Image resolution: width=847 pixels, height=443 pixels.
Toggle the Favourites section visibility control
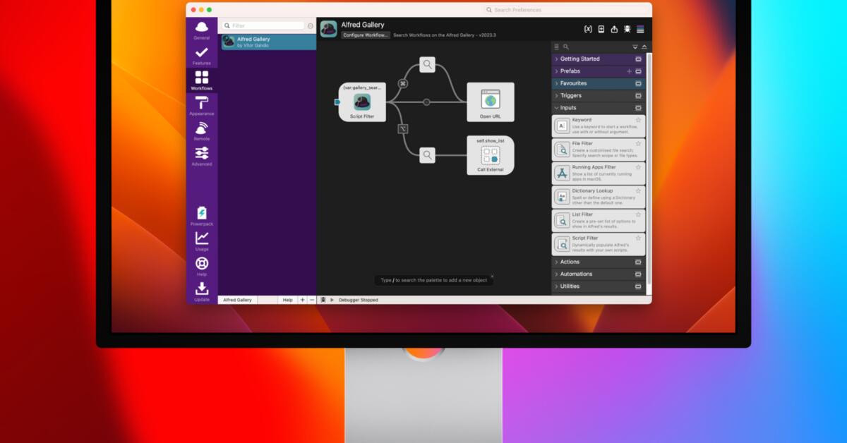pos(639,83)
